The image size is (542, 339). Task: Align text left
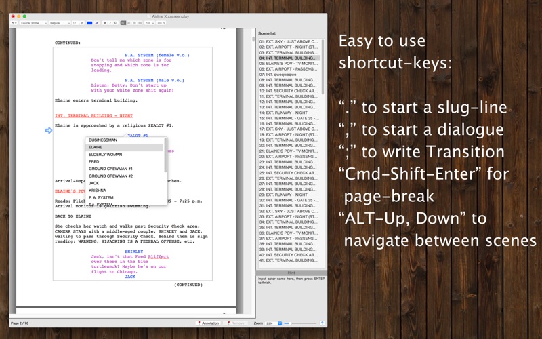coord(123,23)
